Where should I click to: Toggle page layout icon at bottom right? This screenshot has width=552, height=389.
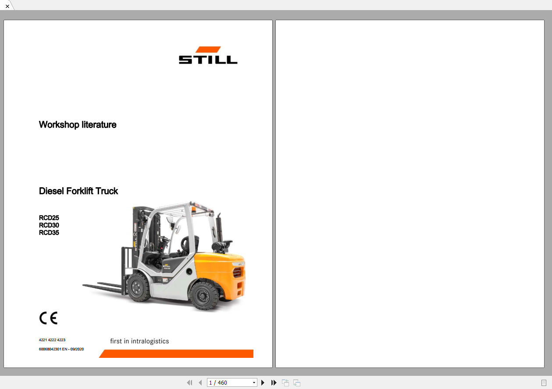544,383
